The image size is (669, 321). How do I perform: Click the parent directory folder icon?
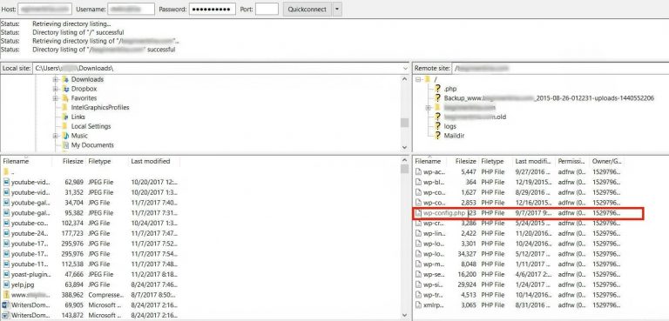6,172
